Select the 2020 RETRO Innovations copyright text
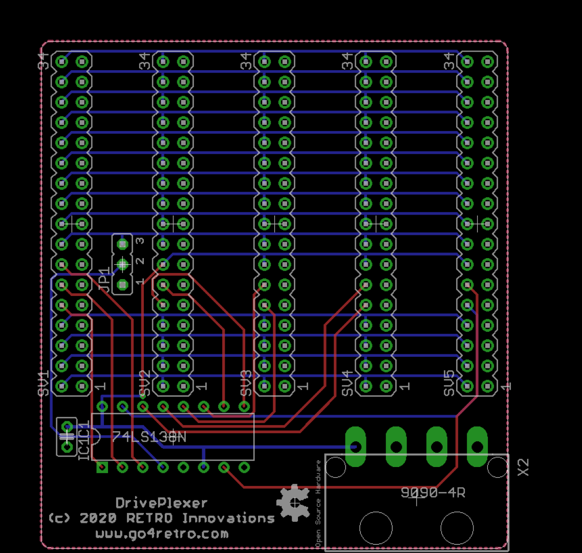Screen dimensions: 582x553 (160, 518)
